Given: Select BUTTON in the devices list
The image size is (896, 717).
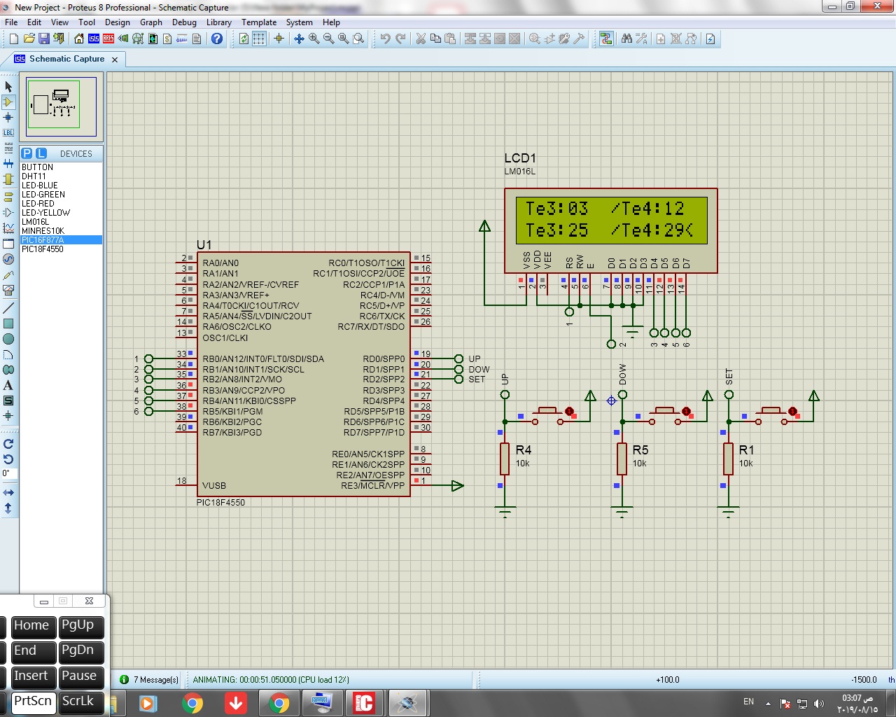Looking at the screenshot, I should point(61,167).
